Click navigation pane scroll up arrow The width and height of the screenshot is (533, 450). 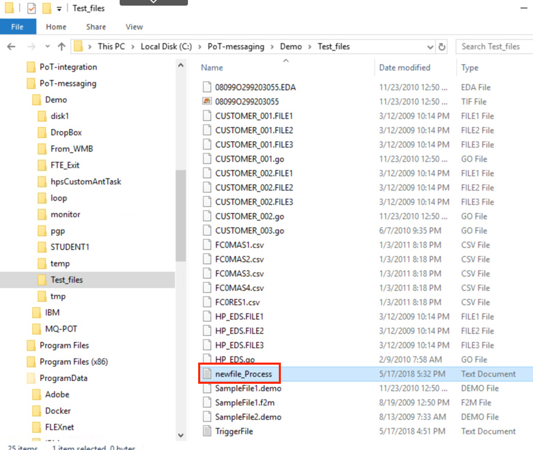click(181, 65)
